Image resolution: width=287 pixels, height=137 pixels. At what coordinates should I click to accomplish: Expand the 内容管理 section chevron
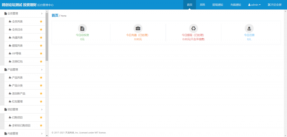42,134
